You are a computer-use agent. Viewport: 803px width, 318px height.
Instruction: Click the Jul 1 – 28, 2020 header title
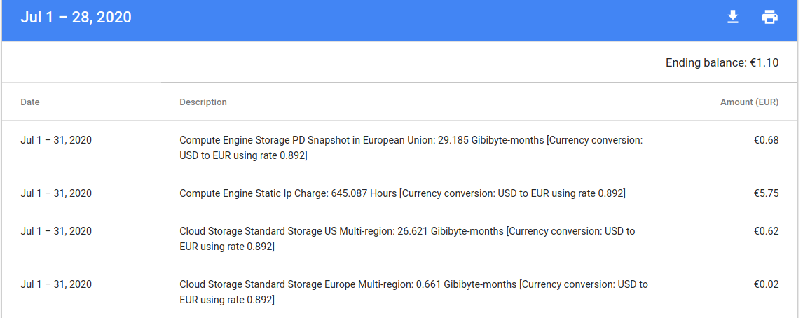coord(76,18)
